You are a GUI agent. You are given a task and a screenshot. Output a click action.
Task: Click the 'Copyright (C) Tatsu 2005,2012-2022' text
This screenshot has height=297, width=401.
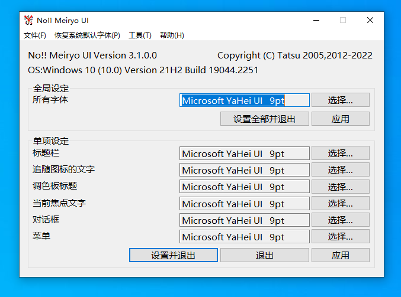tap(295, 56)
